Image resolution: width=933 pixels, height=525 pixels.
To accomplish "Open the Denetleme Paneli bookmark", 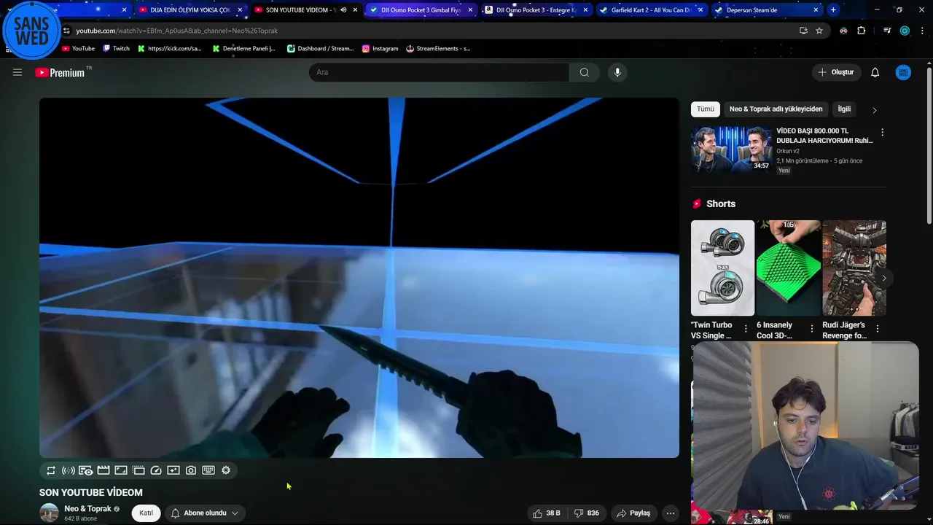I will point(244,49).
